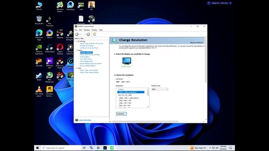The width and height of the screenshot is (269, 151).
Task: Select 1080p, 1920 x 1080 (native) resolution
Action: tap(129, 98)
